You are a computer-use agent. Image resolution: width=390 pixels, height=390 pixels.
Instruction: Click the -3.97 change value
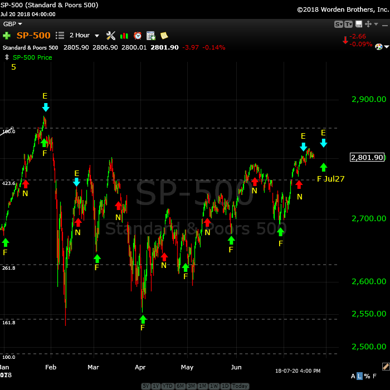[191, 47]
